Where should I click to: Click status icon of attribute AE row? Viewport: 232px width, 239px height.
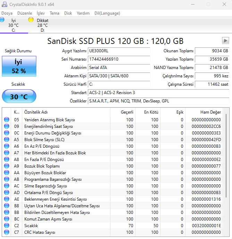click(7, 199)
